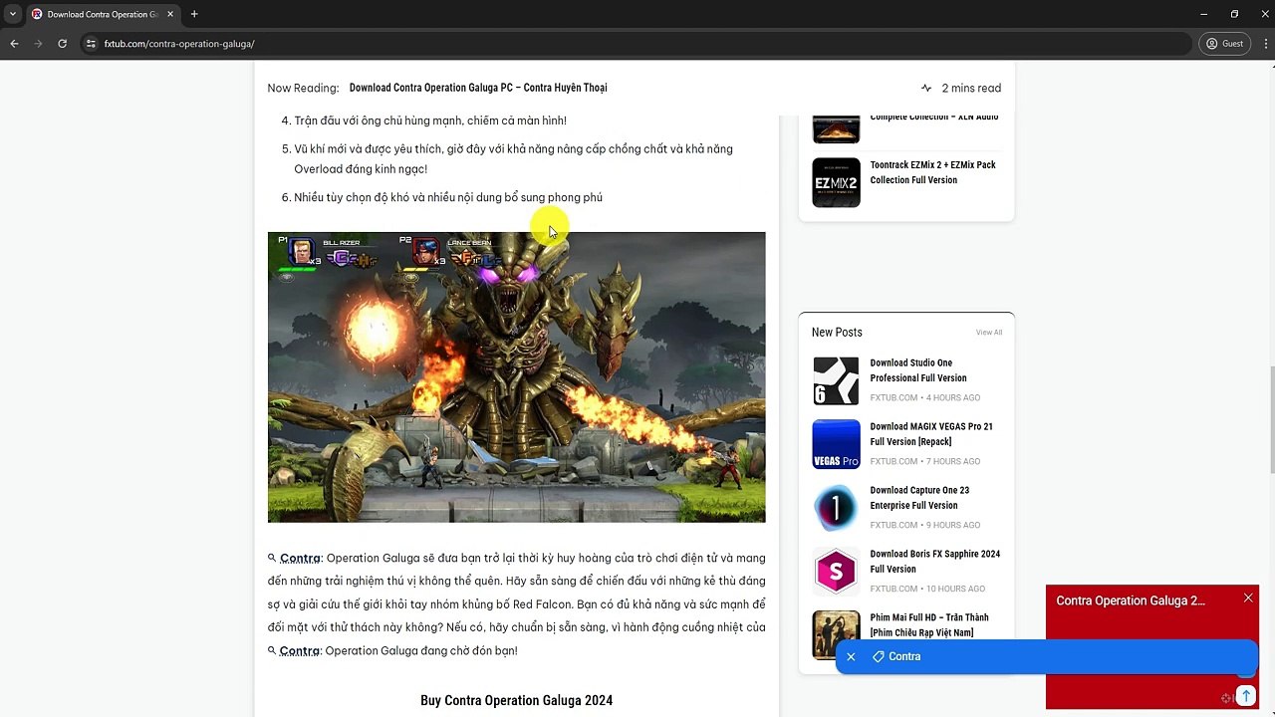Open the Guest profile menu
The height and width of the screenshot is (717, 1275).
click(1224, 44)
